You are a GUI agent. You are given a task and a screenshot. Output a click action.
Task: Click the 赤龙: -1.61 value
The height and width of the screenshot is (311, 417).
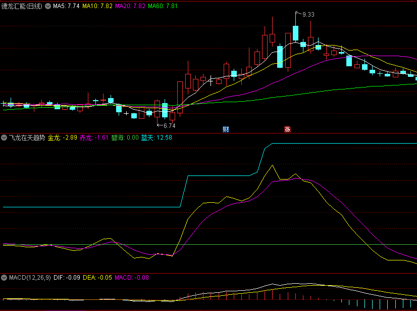[x=94, y=138]
